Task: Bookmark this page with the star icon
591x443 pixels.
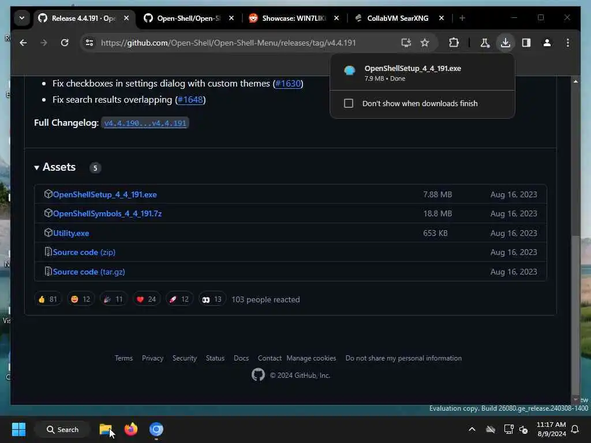Action: [425, 43]
